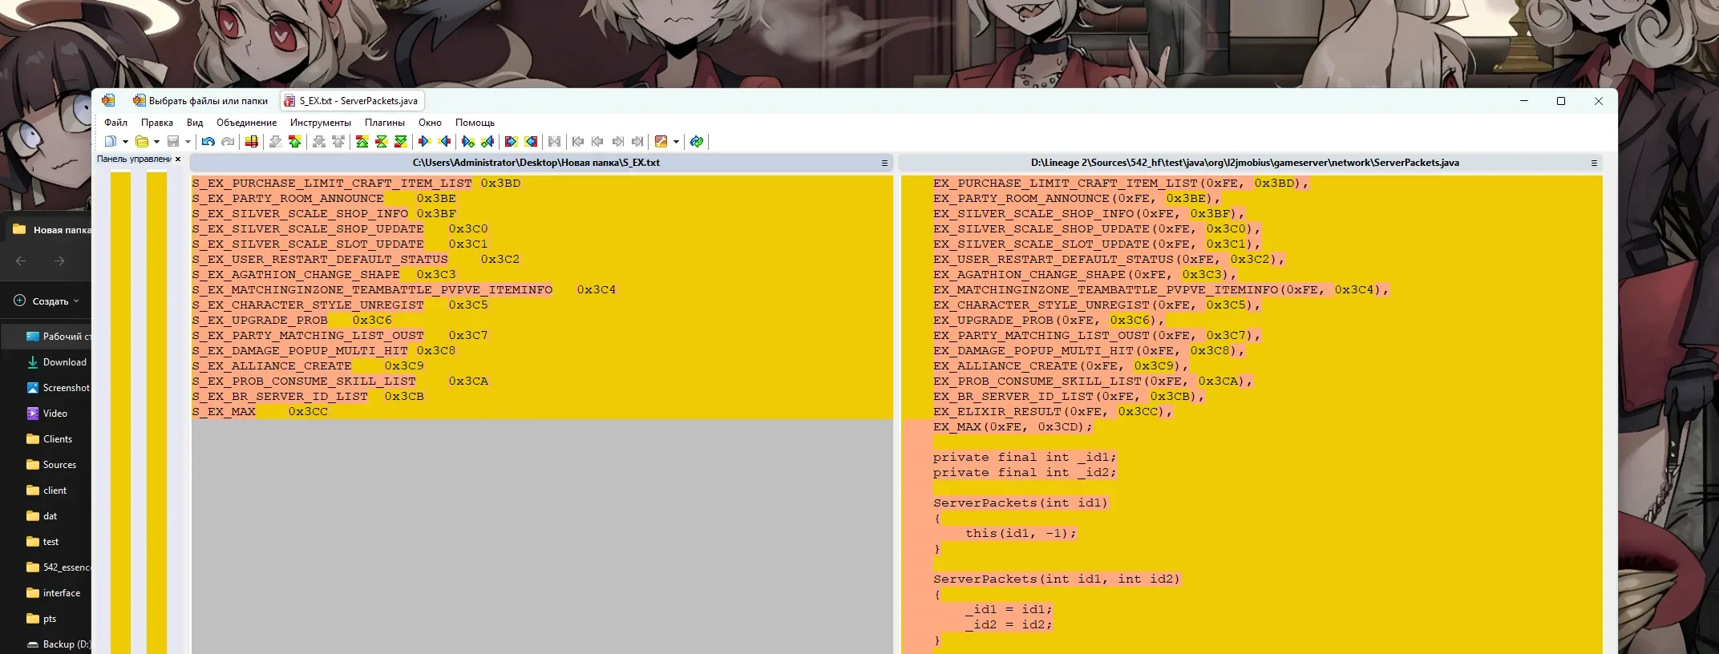The height and width of the screenshot is (654, 1719).
Task: Open Clients folder in Explorer sidebar
Action: (x=49, y=439)
